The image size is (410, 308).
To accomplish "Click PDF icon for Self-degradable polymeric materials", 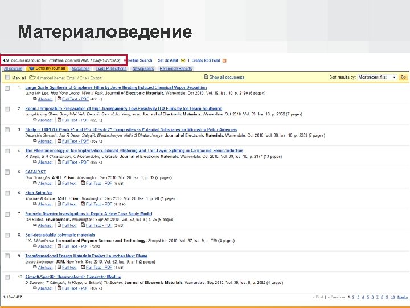I will 59,246.
